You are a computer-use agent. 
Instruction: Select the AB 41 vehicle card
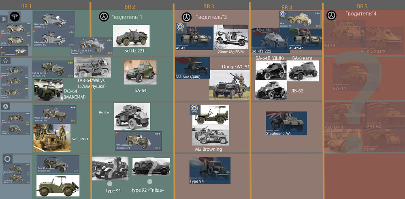300,19
